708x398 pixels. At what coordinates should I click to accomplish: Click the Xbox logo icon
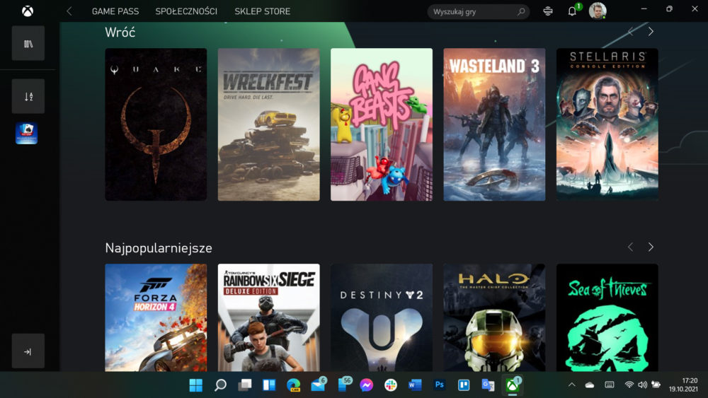click(x=28, y=11)
